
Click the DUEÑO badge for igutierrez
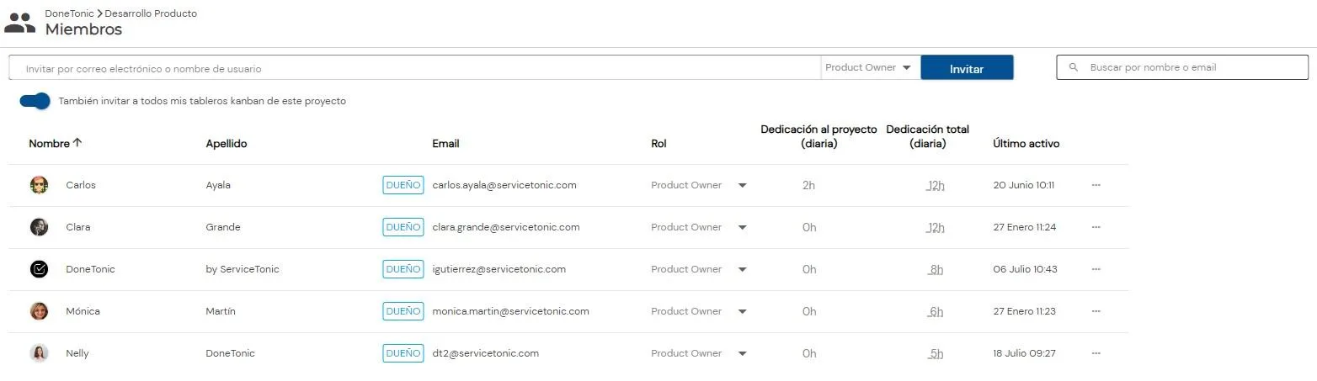pyautogui.click(x=403, y=269)
